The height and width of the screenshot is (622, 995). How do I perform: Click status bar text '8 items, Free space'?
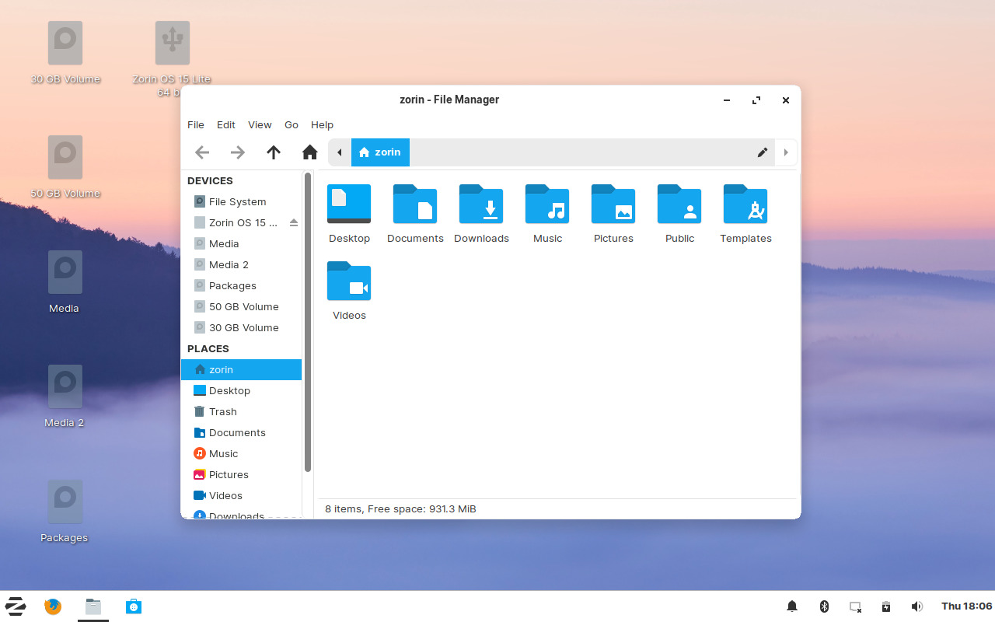pos(400,508)
